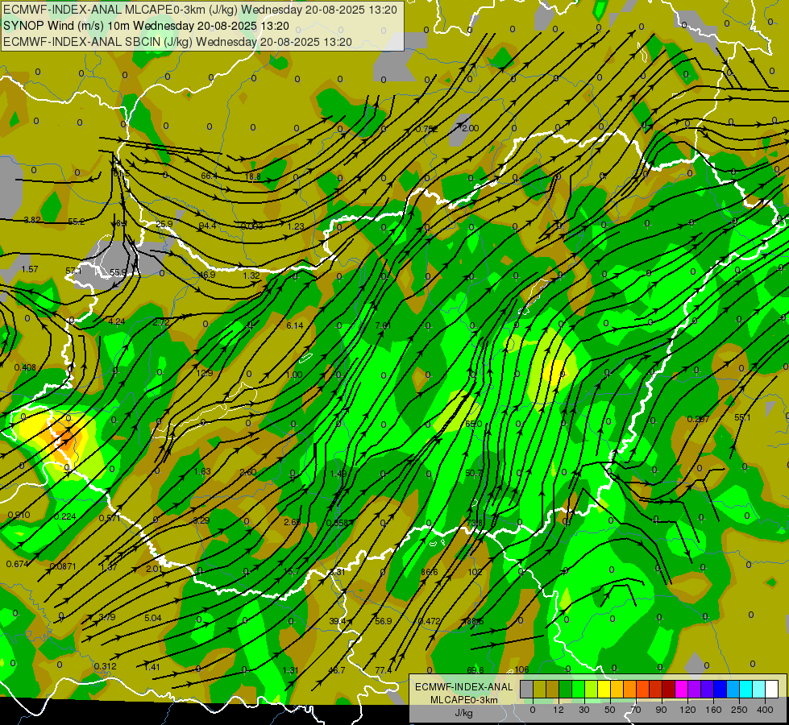Viewport: 789px width, 725px height.
Task: Click the map value '55.1'
Action: (743, 417)
